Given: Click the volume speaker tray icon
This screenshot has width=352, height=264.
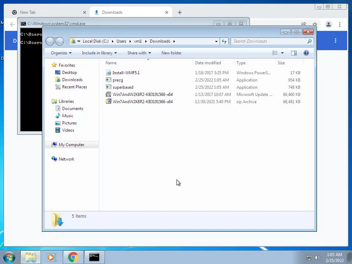Looking at the screenshot, I should 317,257.
